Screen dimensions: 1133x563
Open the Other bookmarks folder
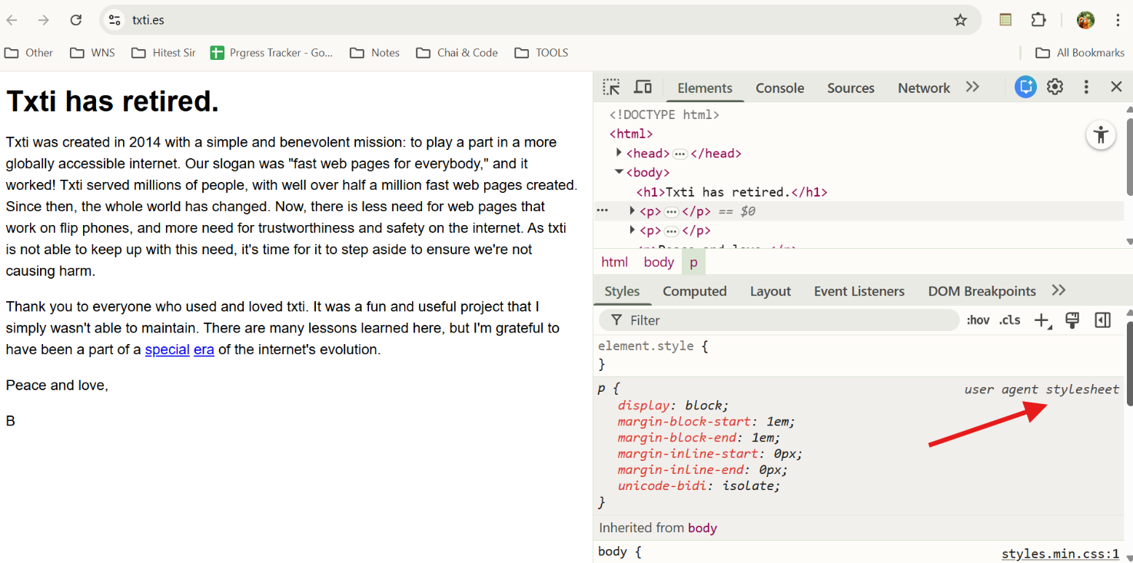tap(28, 53)
